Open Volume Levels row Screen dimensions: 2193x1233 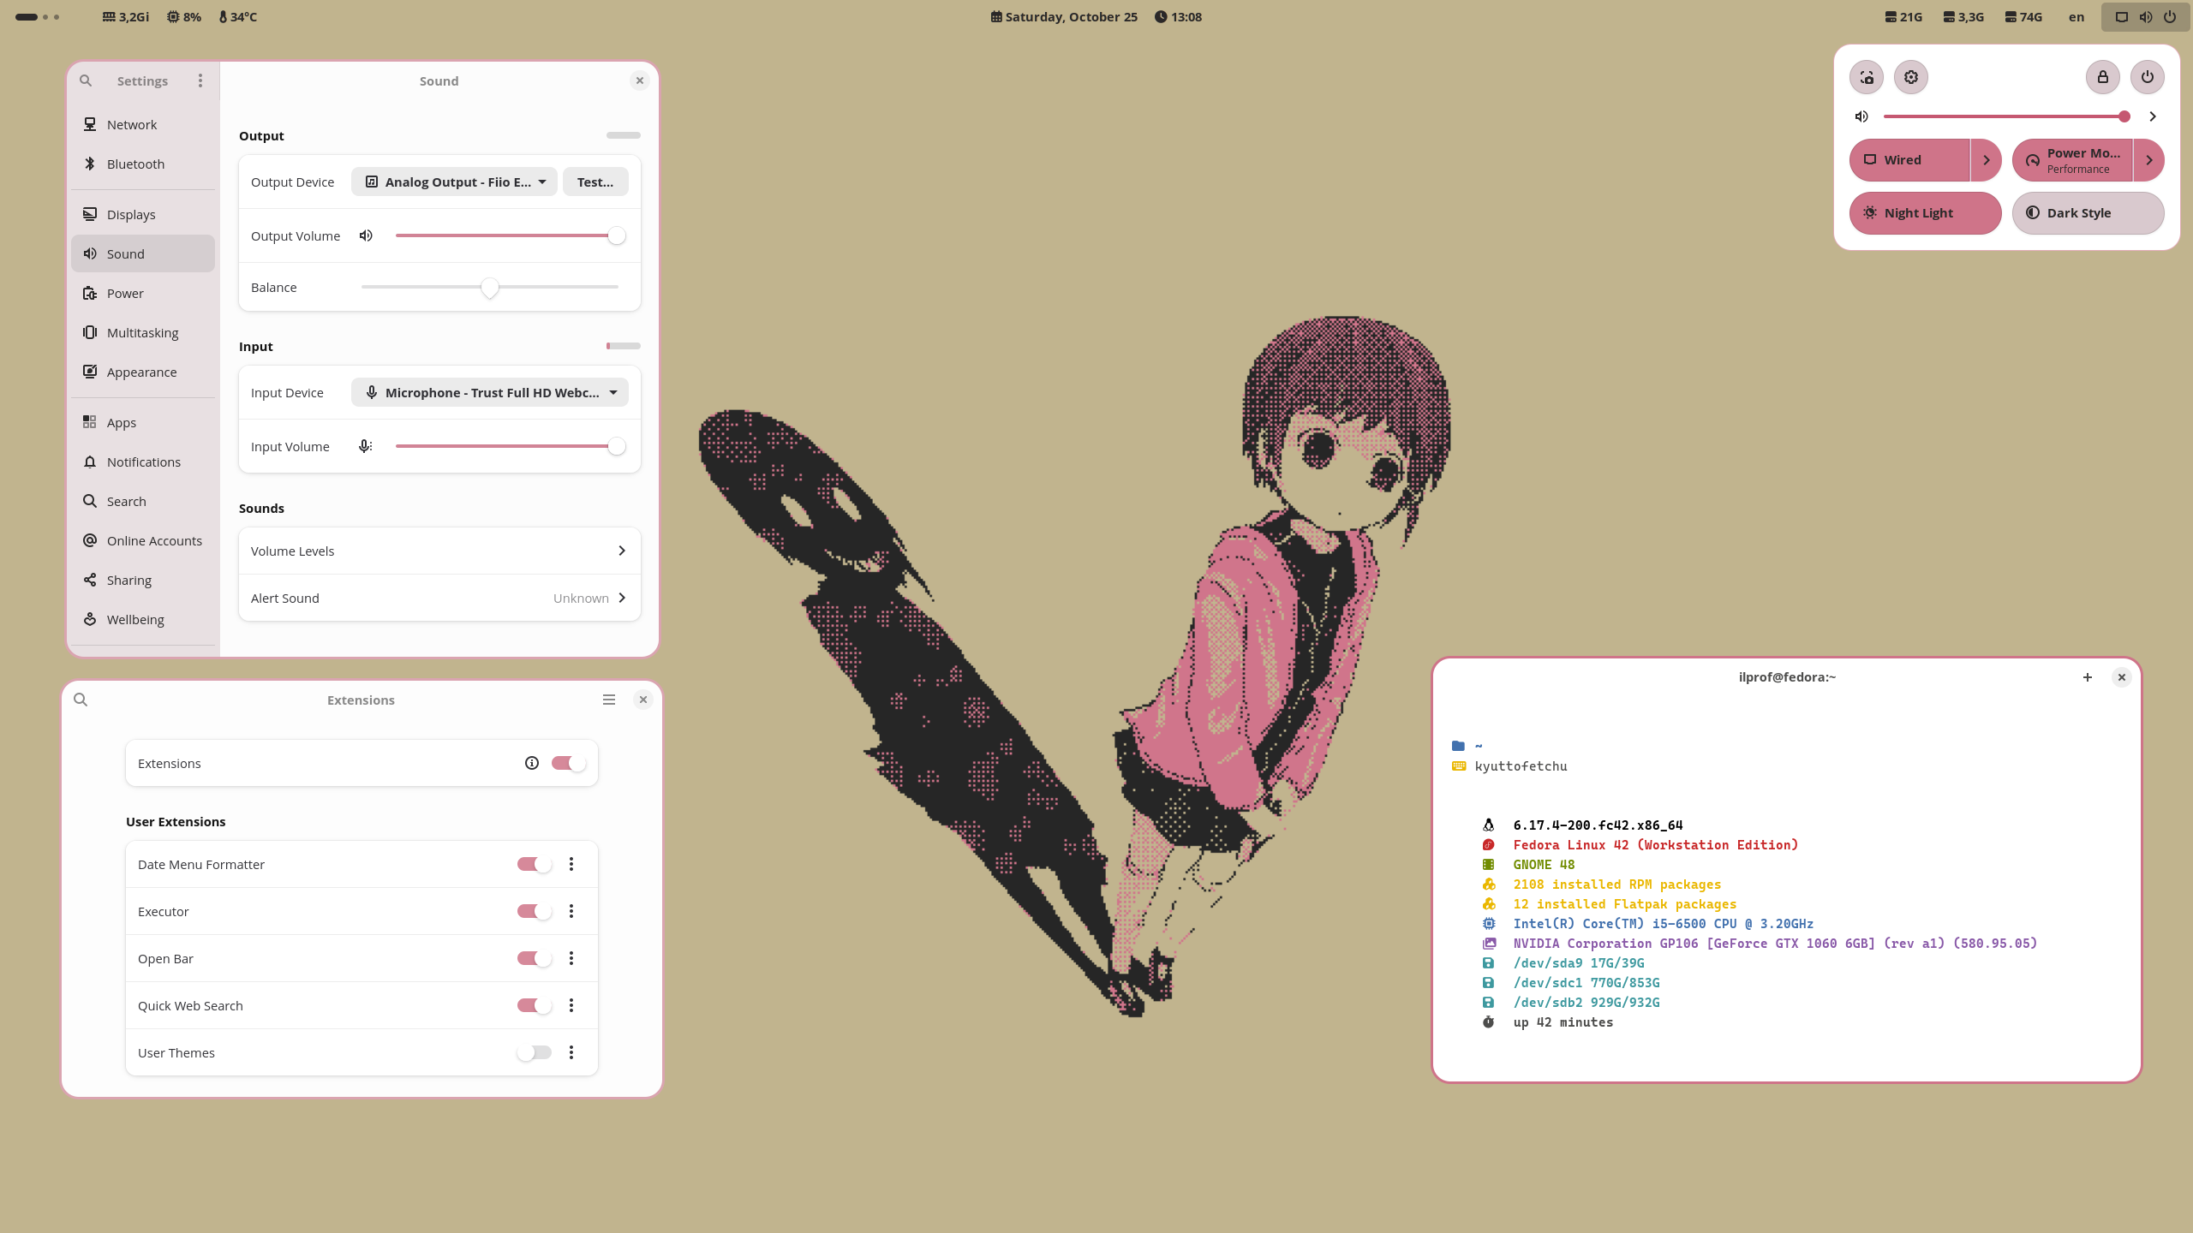pyautogui.click(x=439, y=551)
